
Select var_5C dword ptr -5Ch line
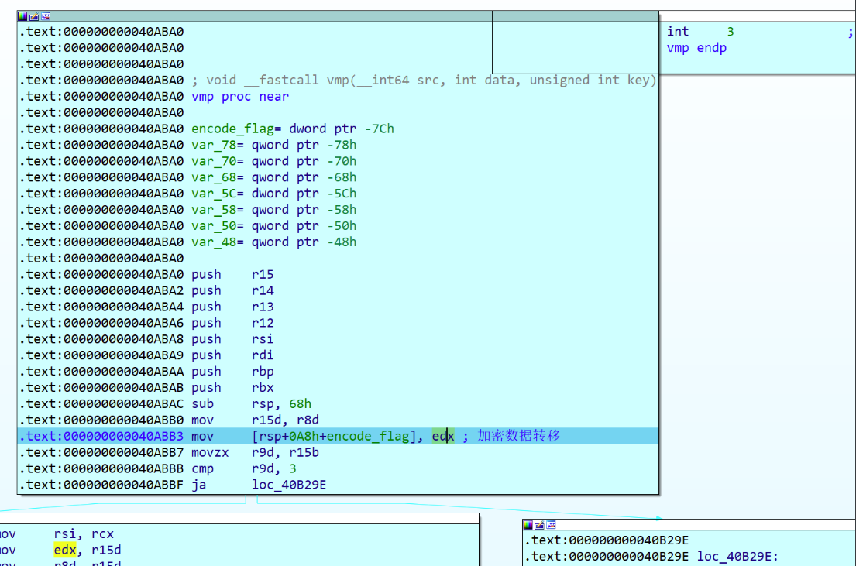tap(273, 194)
